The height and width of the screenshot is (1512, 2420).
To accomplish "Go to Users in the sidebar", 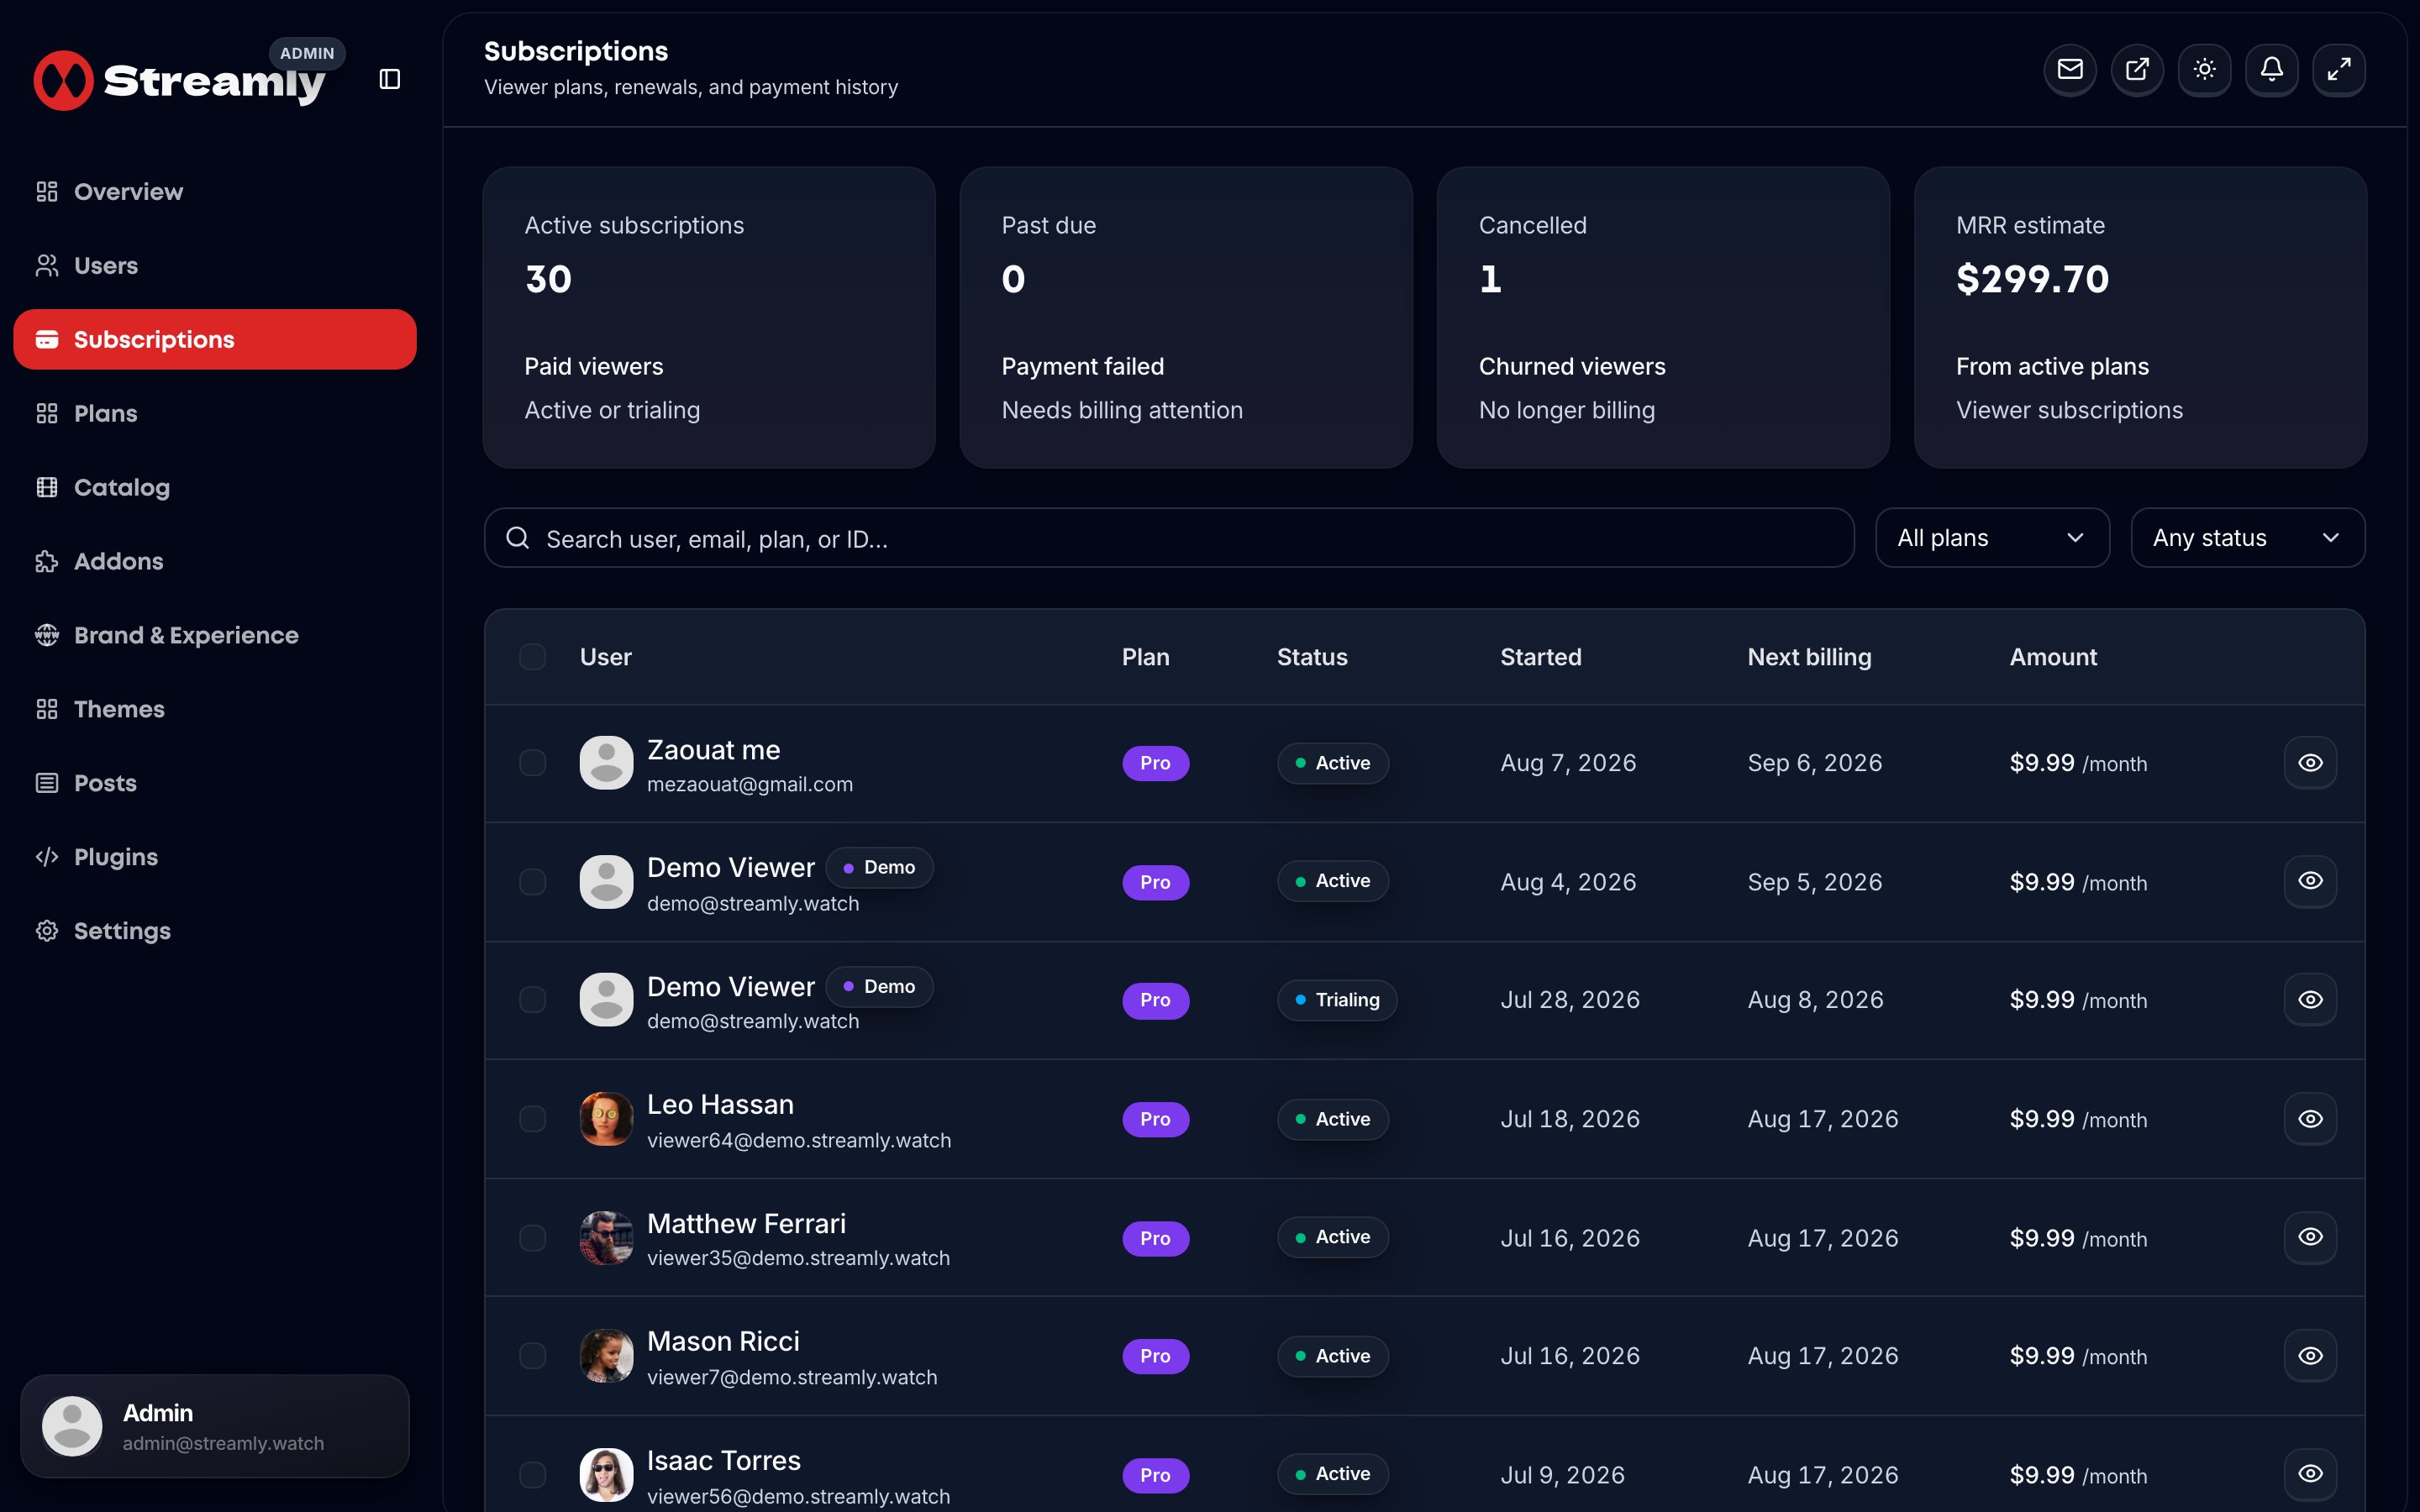I will 215,265.
